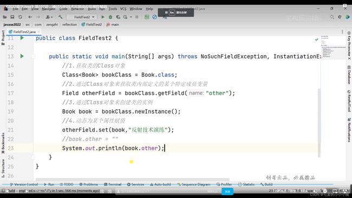This screenshot has height=198, width=352.
Task: Open the user profile dropdown icon
Action: pos(49,17)
